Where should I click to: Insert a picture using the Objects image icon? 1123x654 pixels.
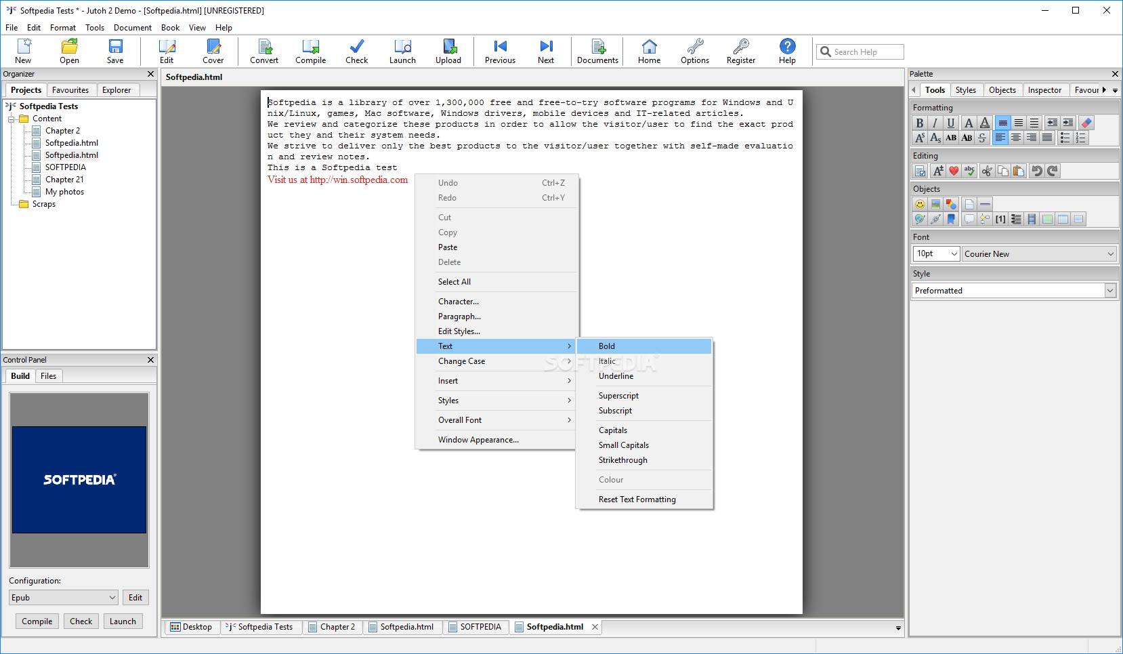pos(935,204)
